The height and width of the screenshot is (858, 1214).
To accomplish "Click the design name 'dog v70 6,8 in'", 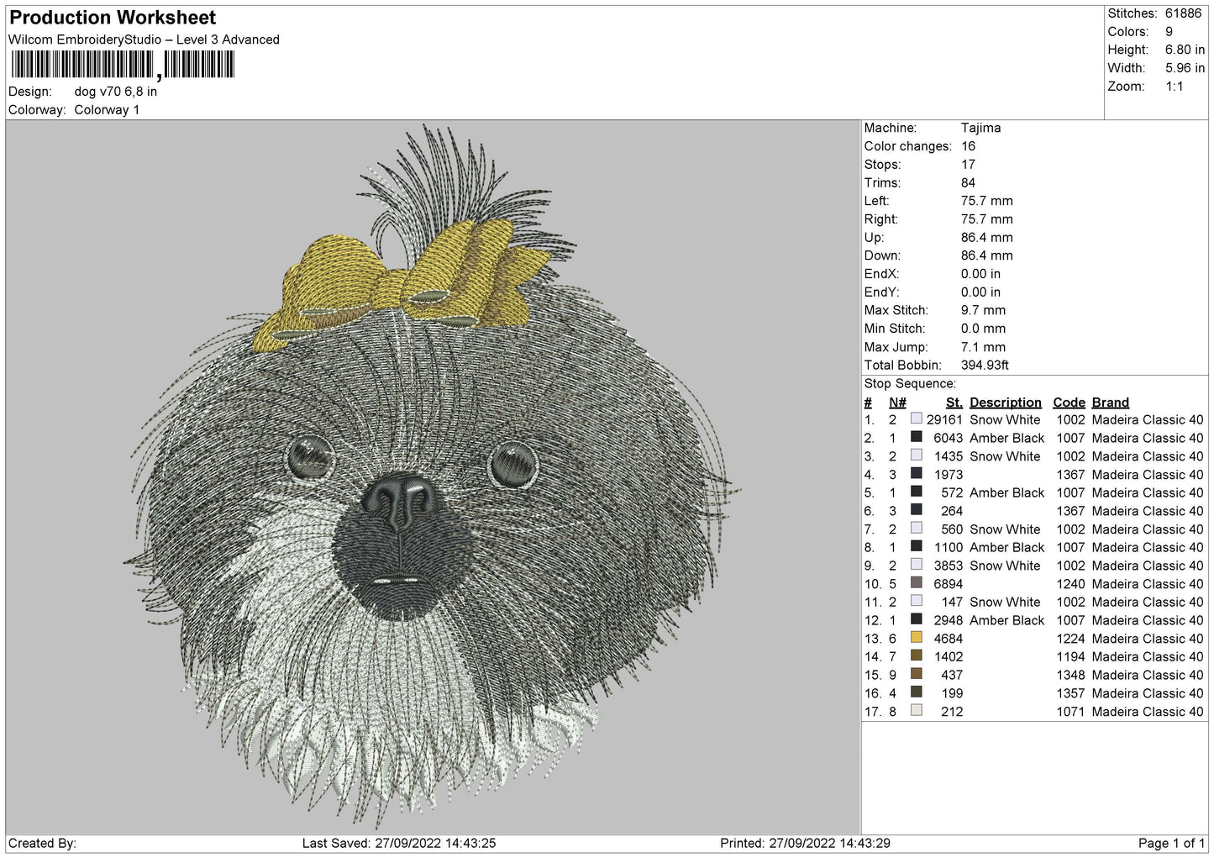I will coord(116,92).
